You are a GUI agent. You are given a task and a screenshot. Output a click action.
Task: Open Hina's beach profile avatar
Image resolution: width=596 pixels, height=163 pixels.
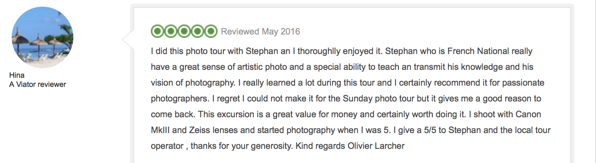pos(43,37)
